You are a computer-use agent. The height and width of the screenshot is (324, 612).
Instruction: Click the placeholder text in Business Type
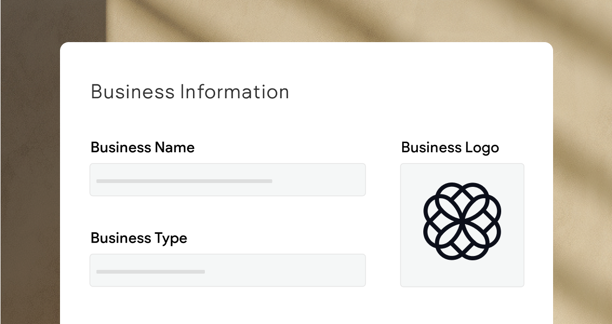pos(150,272)
